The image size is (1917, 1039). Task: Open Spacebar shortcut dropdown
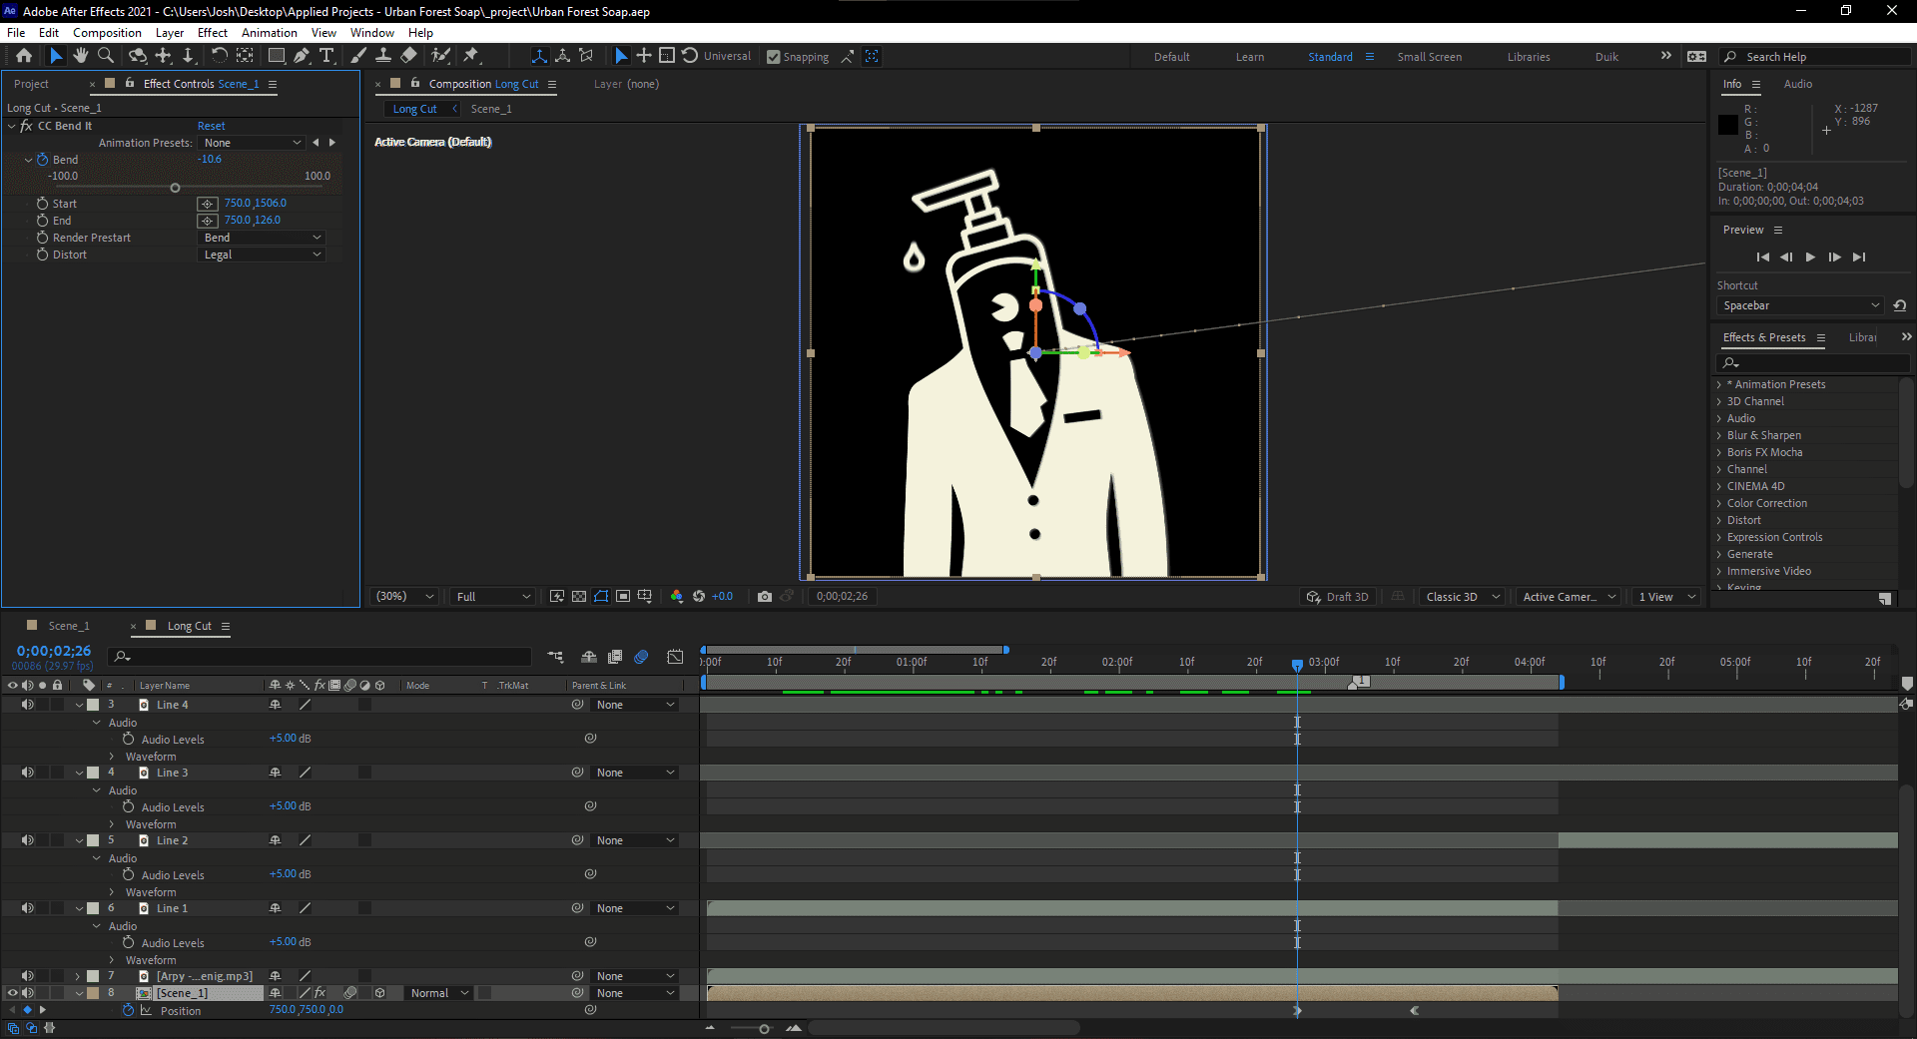(x=1801, y=305)
